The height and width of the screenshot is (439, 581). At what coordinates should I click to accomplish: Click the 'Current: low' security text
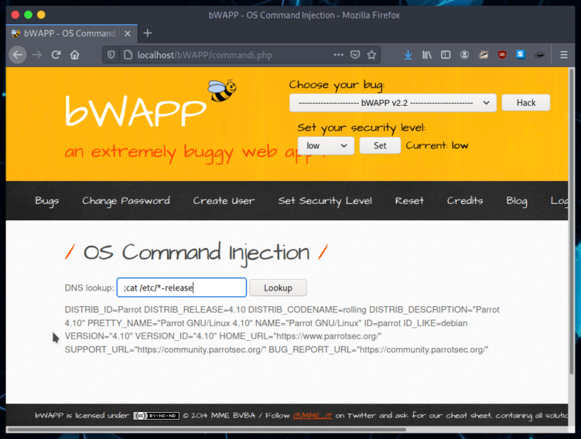coord(437,145)
